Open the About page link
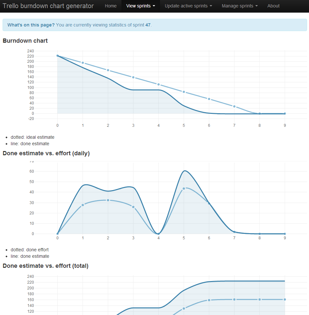This screenshot has height=315, width=309. [273, 6]
